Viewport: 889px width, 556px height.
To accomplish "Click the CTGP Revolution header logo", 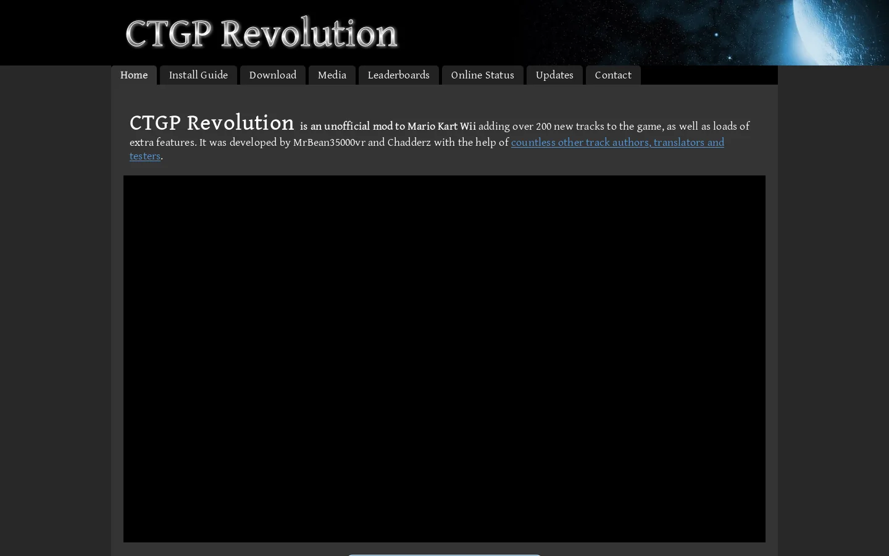I will pos(261,33).
